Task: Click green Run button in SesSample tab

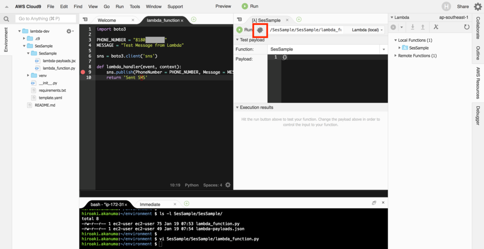Action: click(x=244, y=30)
